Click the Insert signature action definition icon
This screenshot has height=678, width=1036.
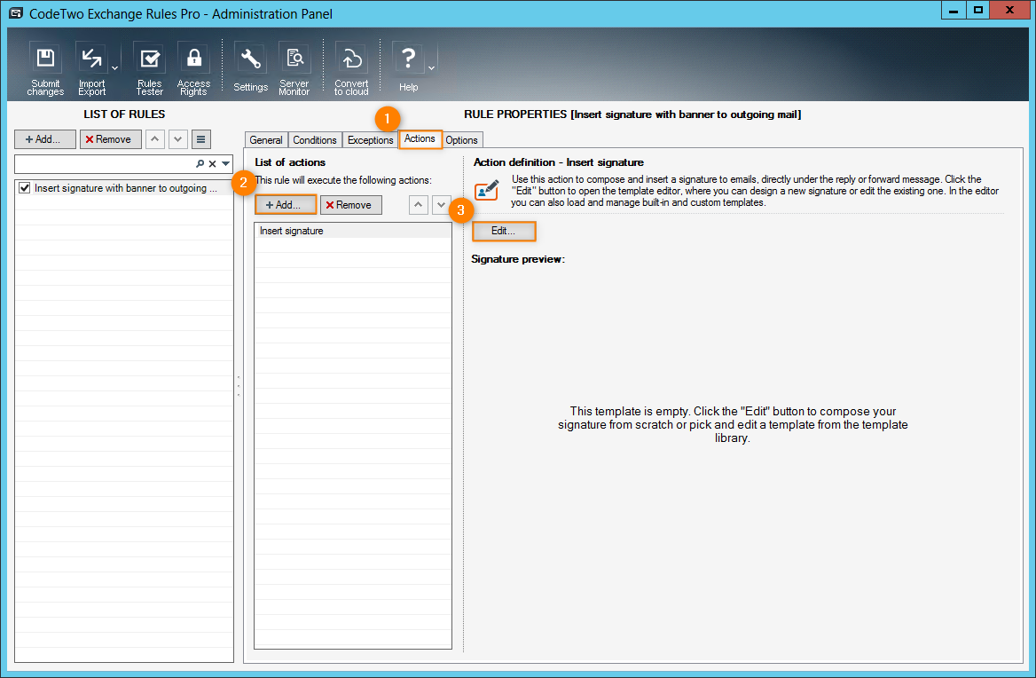click(x=487, y=190)
